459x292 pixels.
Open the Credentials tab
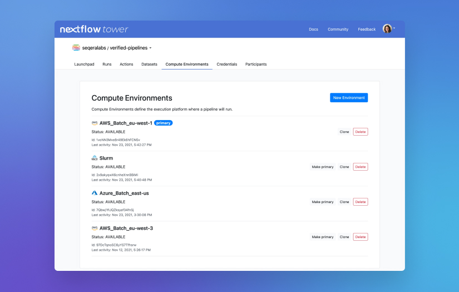point(227,64)
